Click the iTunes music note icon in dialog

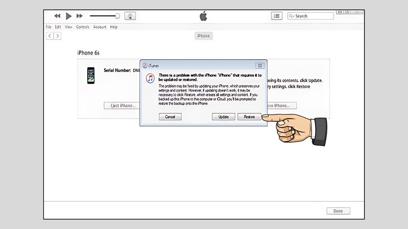click(x=150, y=78)
